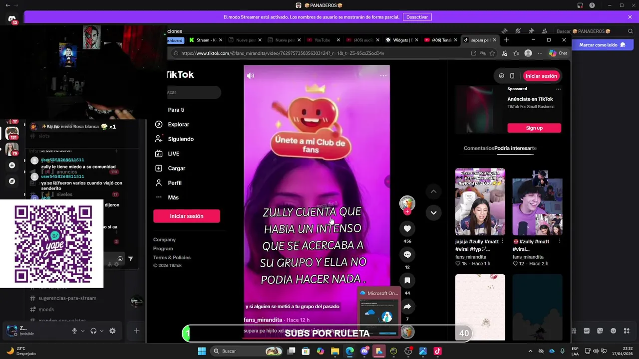Add a server with Discord plus button

(x=12, y=165)
